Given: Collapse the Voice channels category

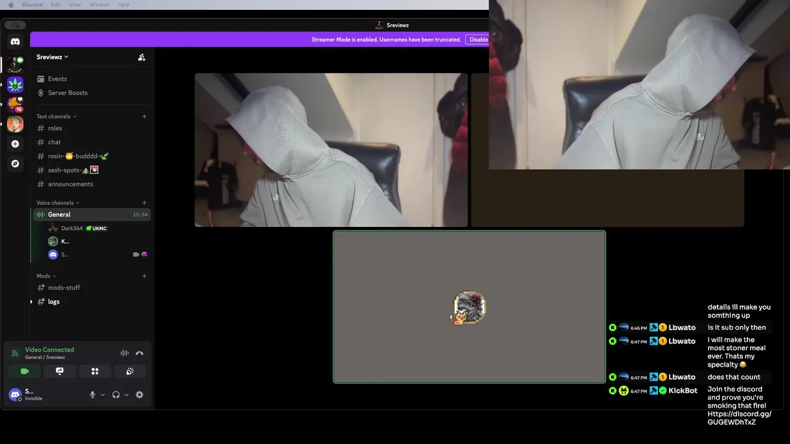Looking at the screenshot, I should point(57,202).
